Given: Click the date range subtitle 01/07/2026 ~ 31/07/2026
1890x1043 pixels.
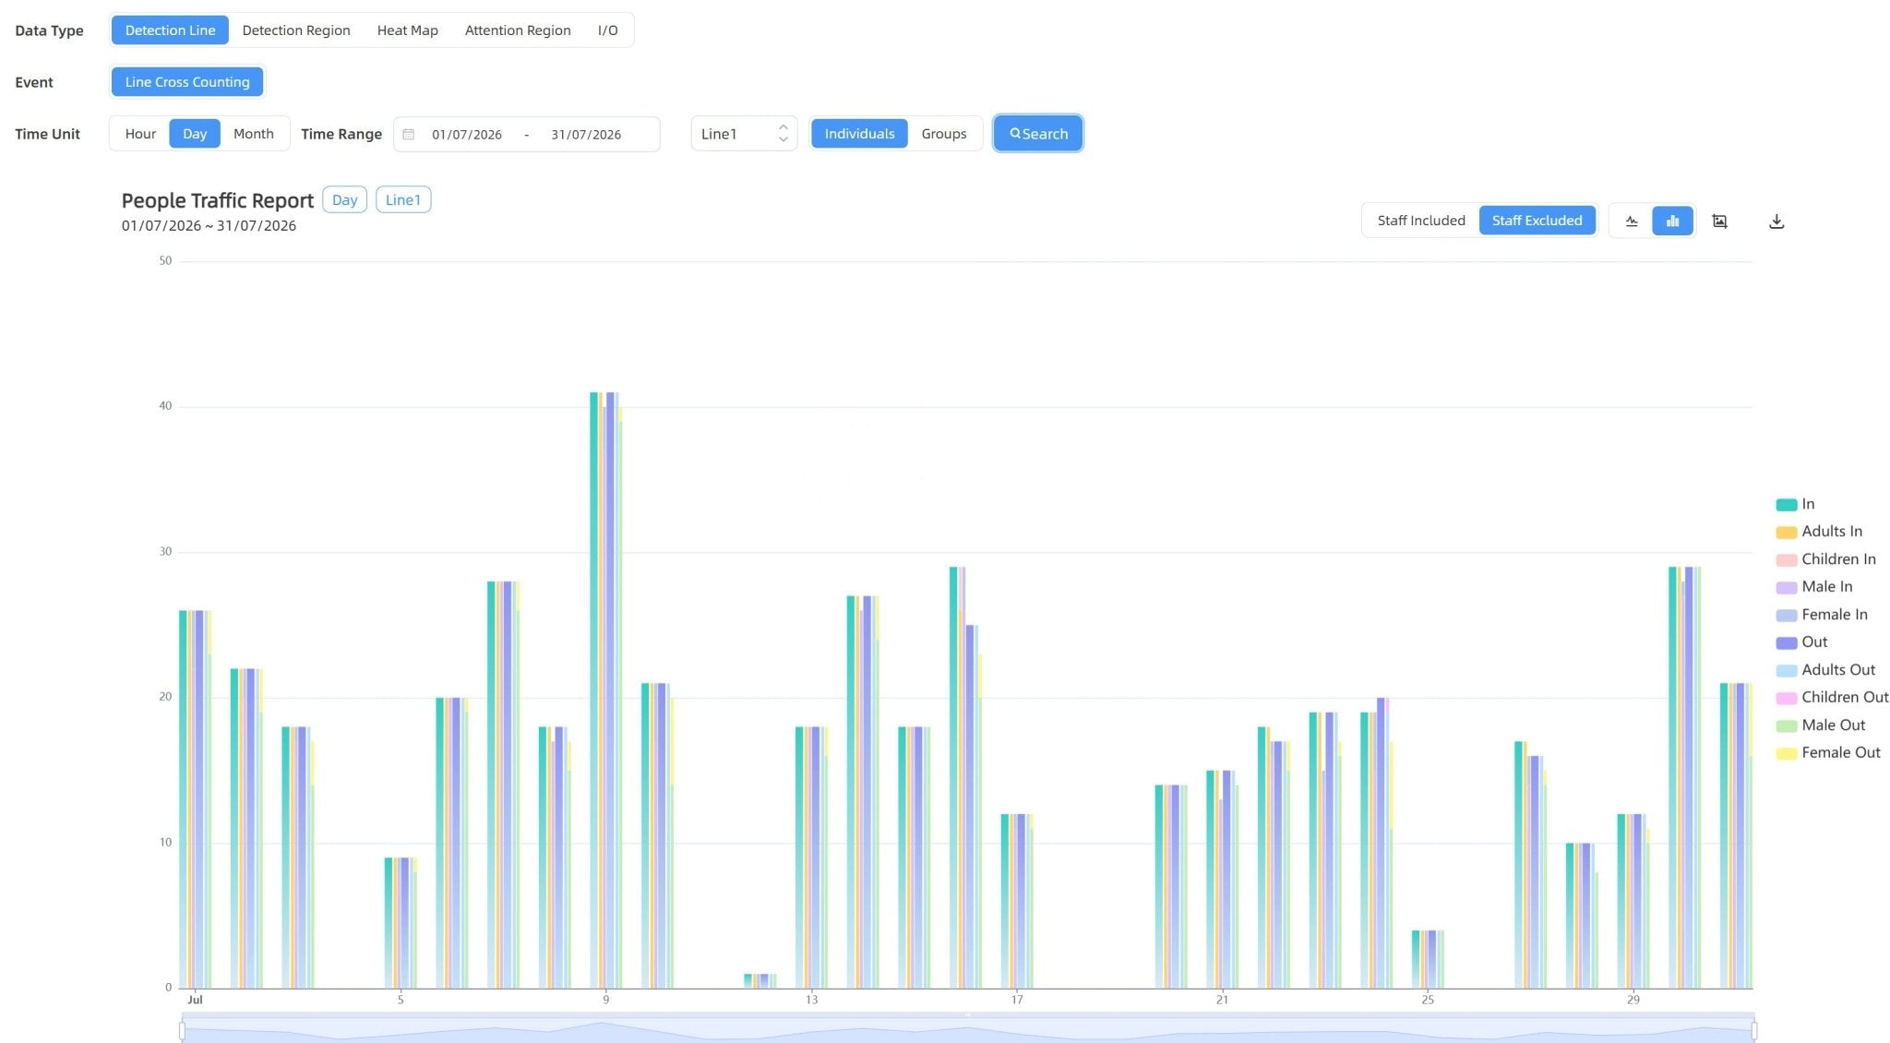Looking at the screenshot, I should (x=209, y=226).
